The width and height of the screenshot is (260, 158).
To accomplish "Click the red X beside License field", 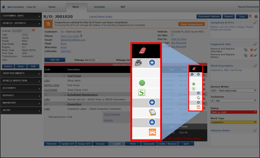I will click(33, 30).
